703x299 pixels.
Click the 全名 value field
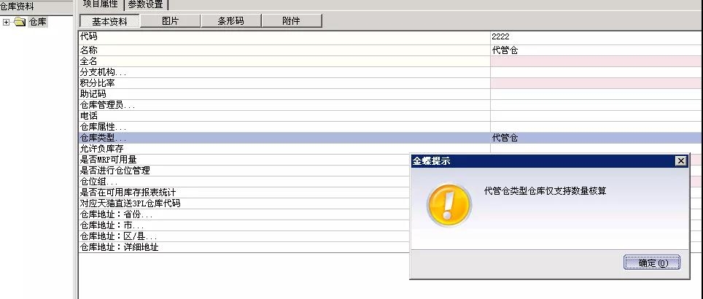coord(596,61)
